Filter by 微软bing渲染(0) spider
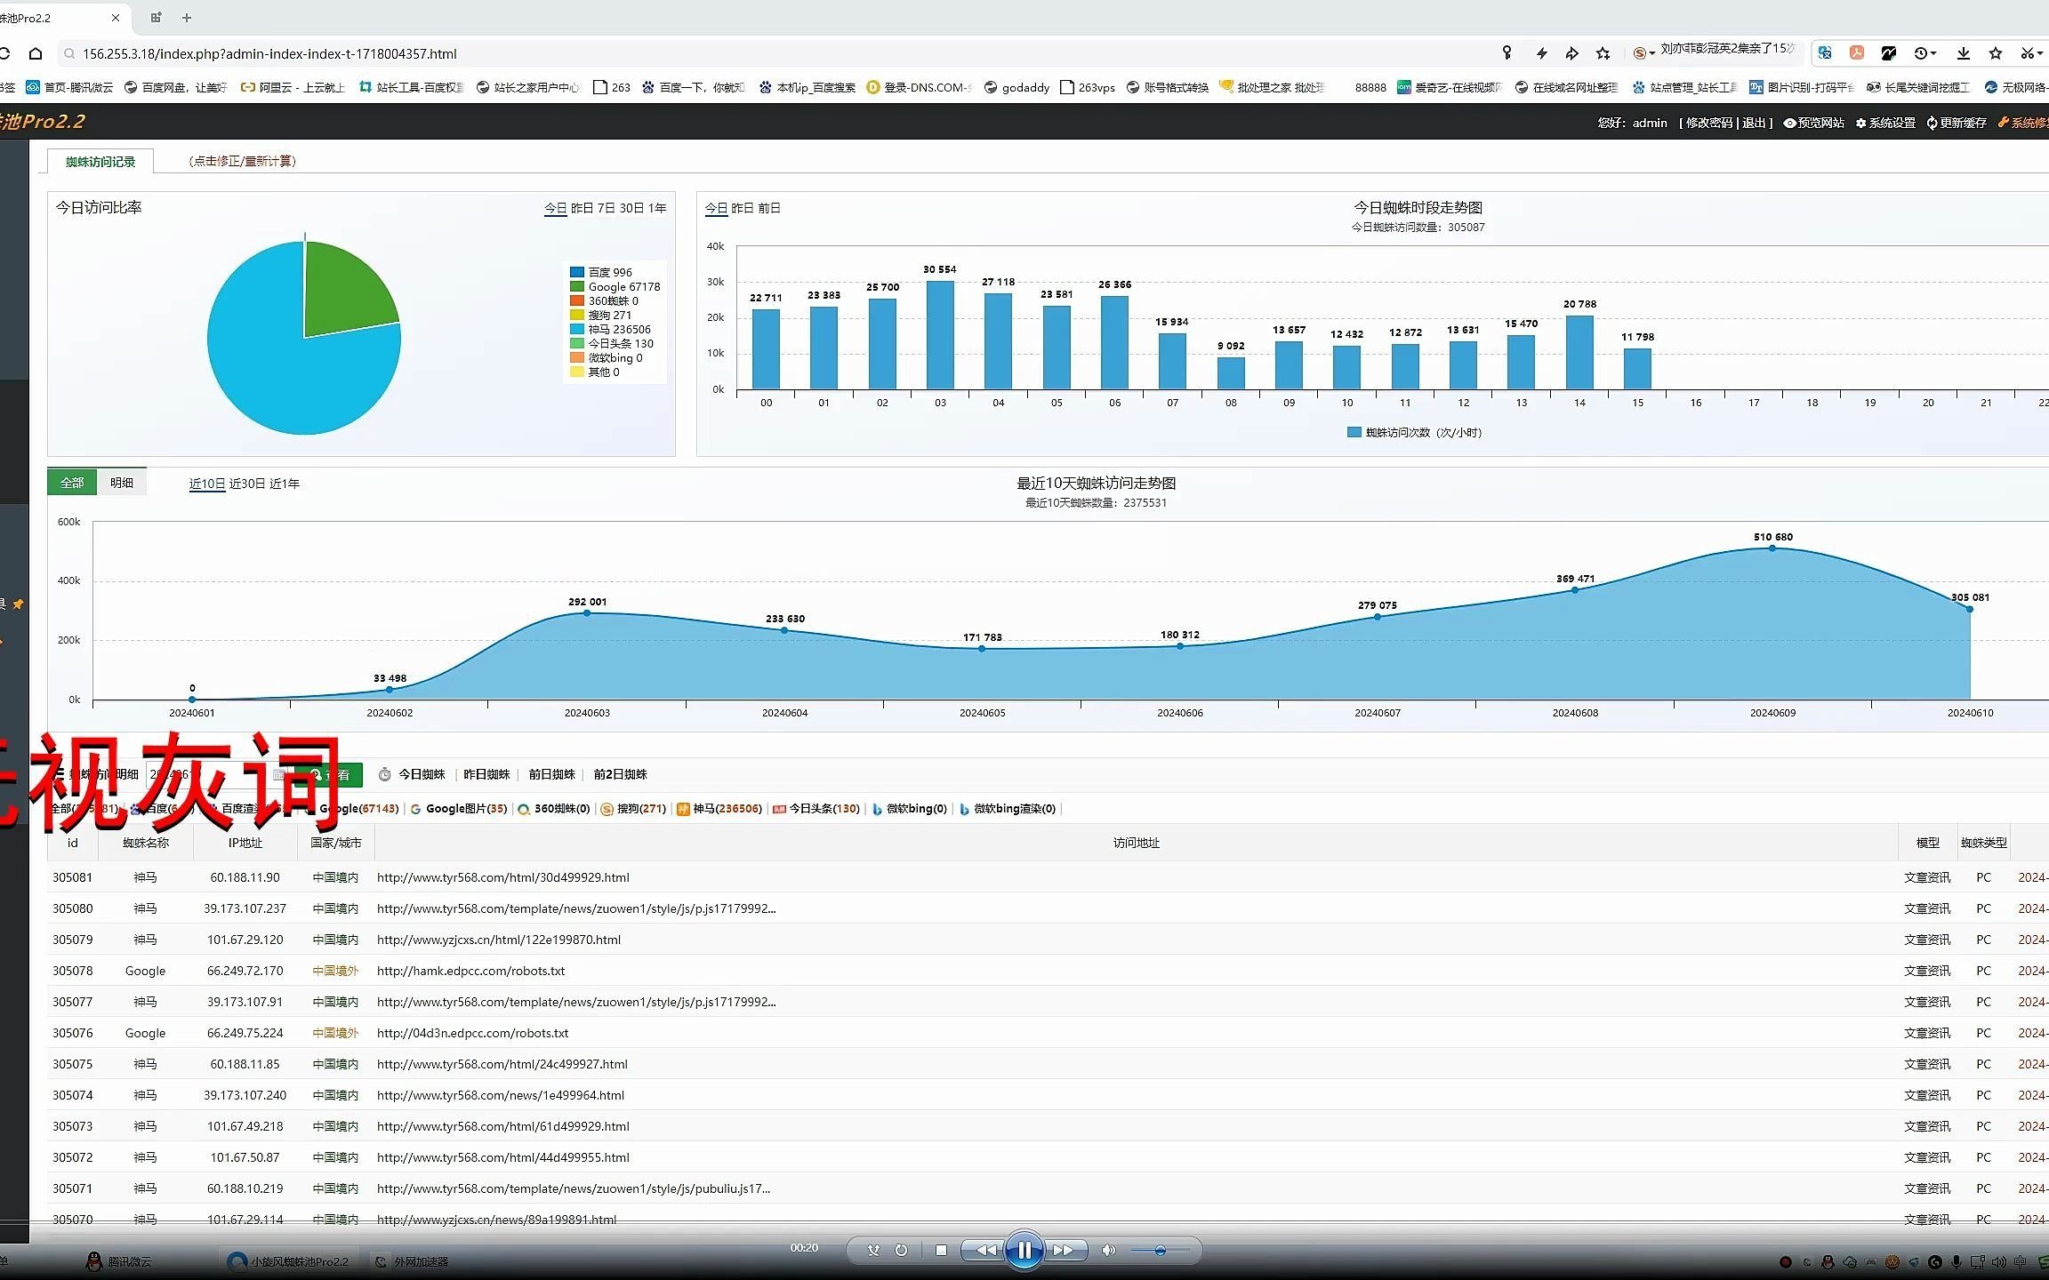Image resolution: width=2049 pixels, height=1280 pixels. [x=1008, y=808]
